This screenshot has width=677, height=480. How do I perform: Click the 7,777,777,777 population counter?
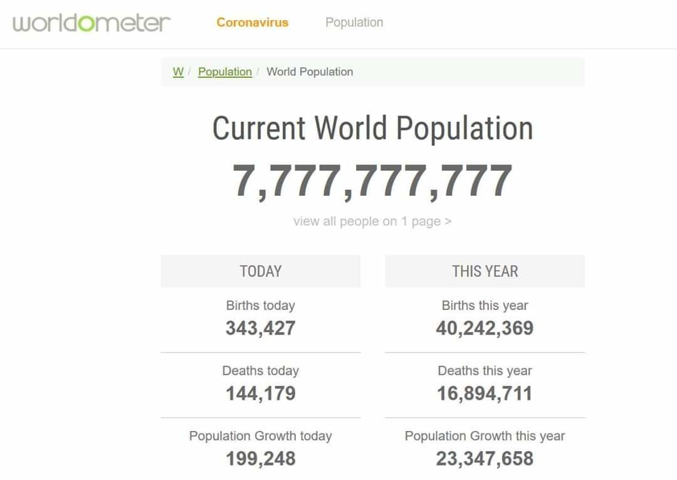click(372, 181)
